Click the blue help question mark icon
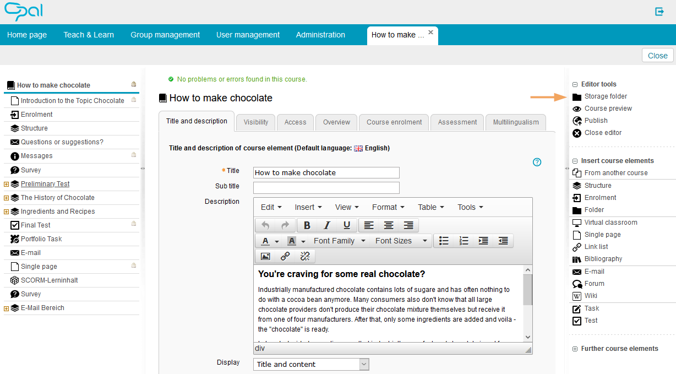Screen dimensions: 676x374 [x=537, y=162]
